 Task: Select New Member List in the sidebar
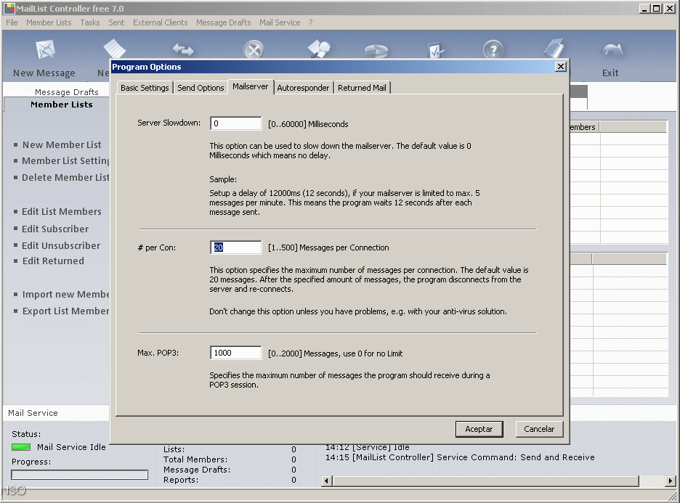click(62, 144)
